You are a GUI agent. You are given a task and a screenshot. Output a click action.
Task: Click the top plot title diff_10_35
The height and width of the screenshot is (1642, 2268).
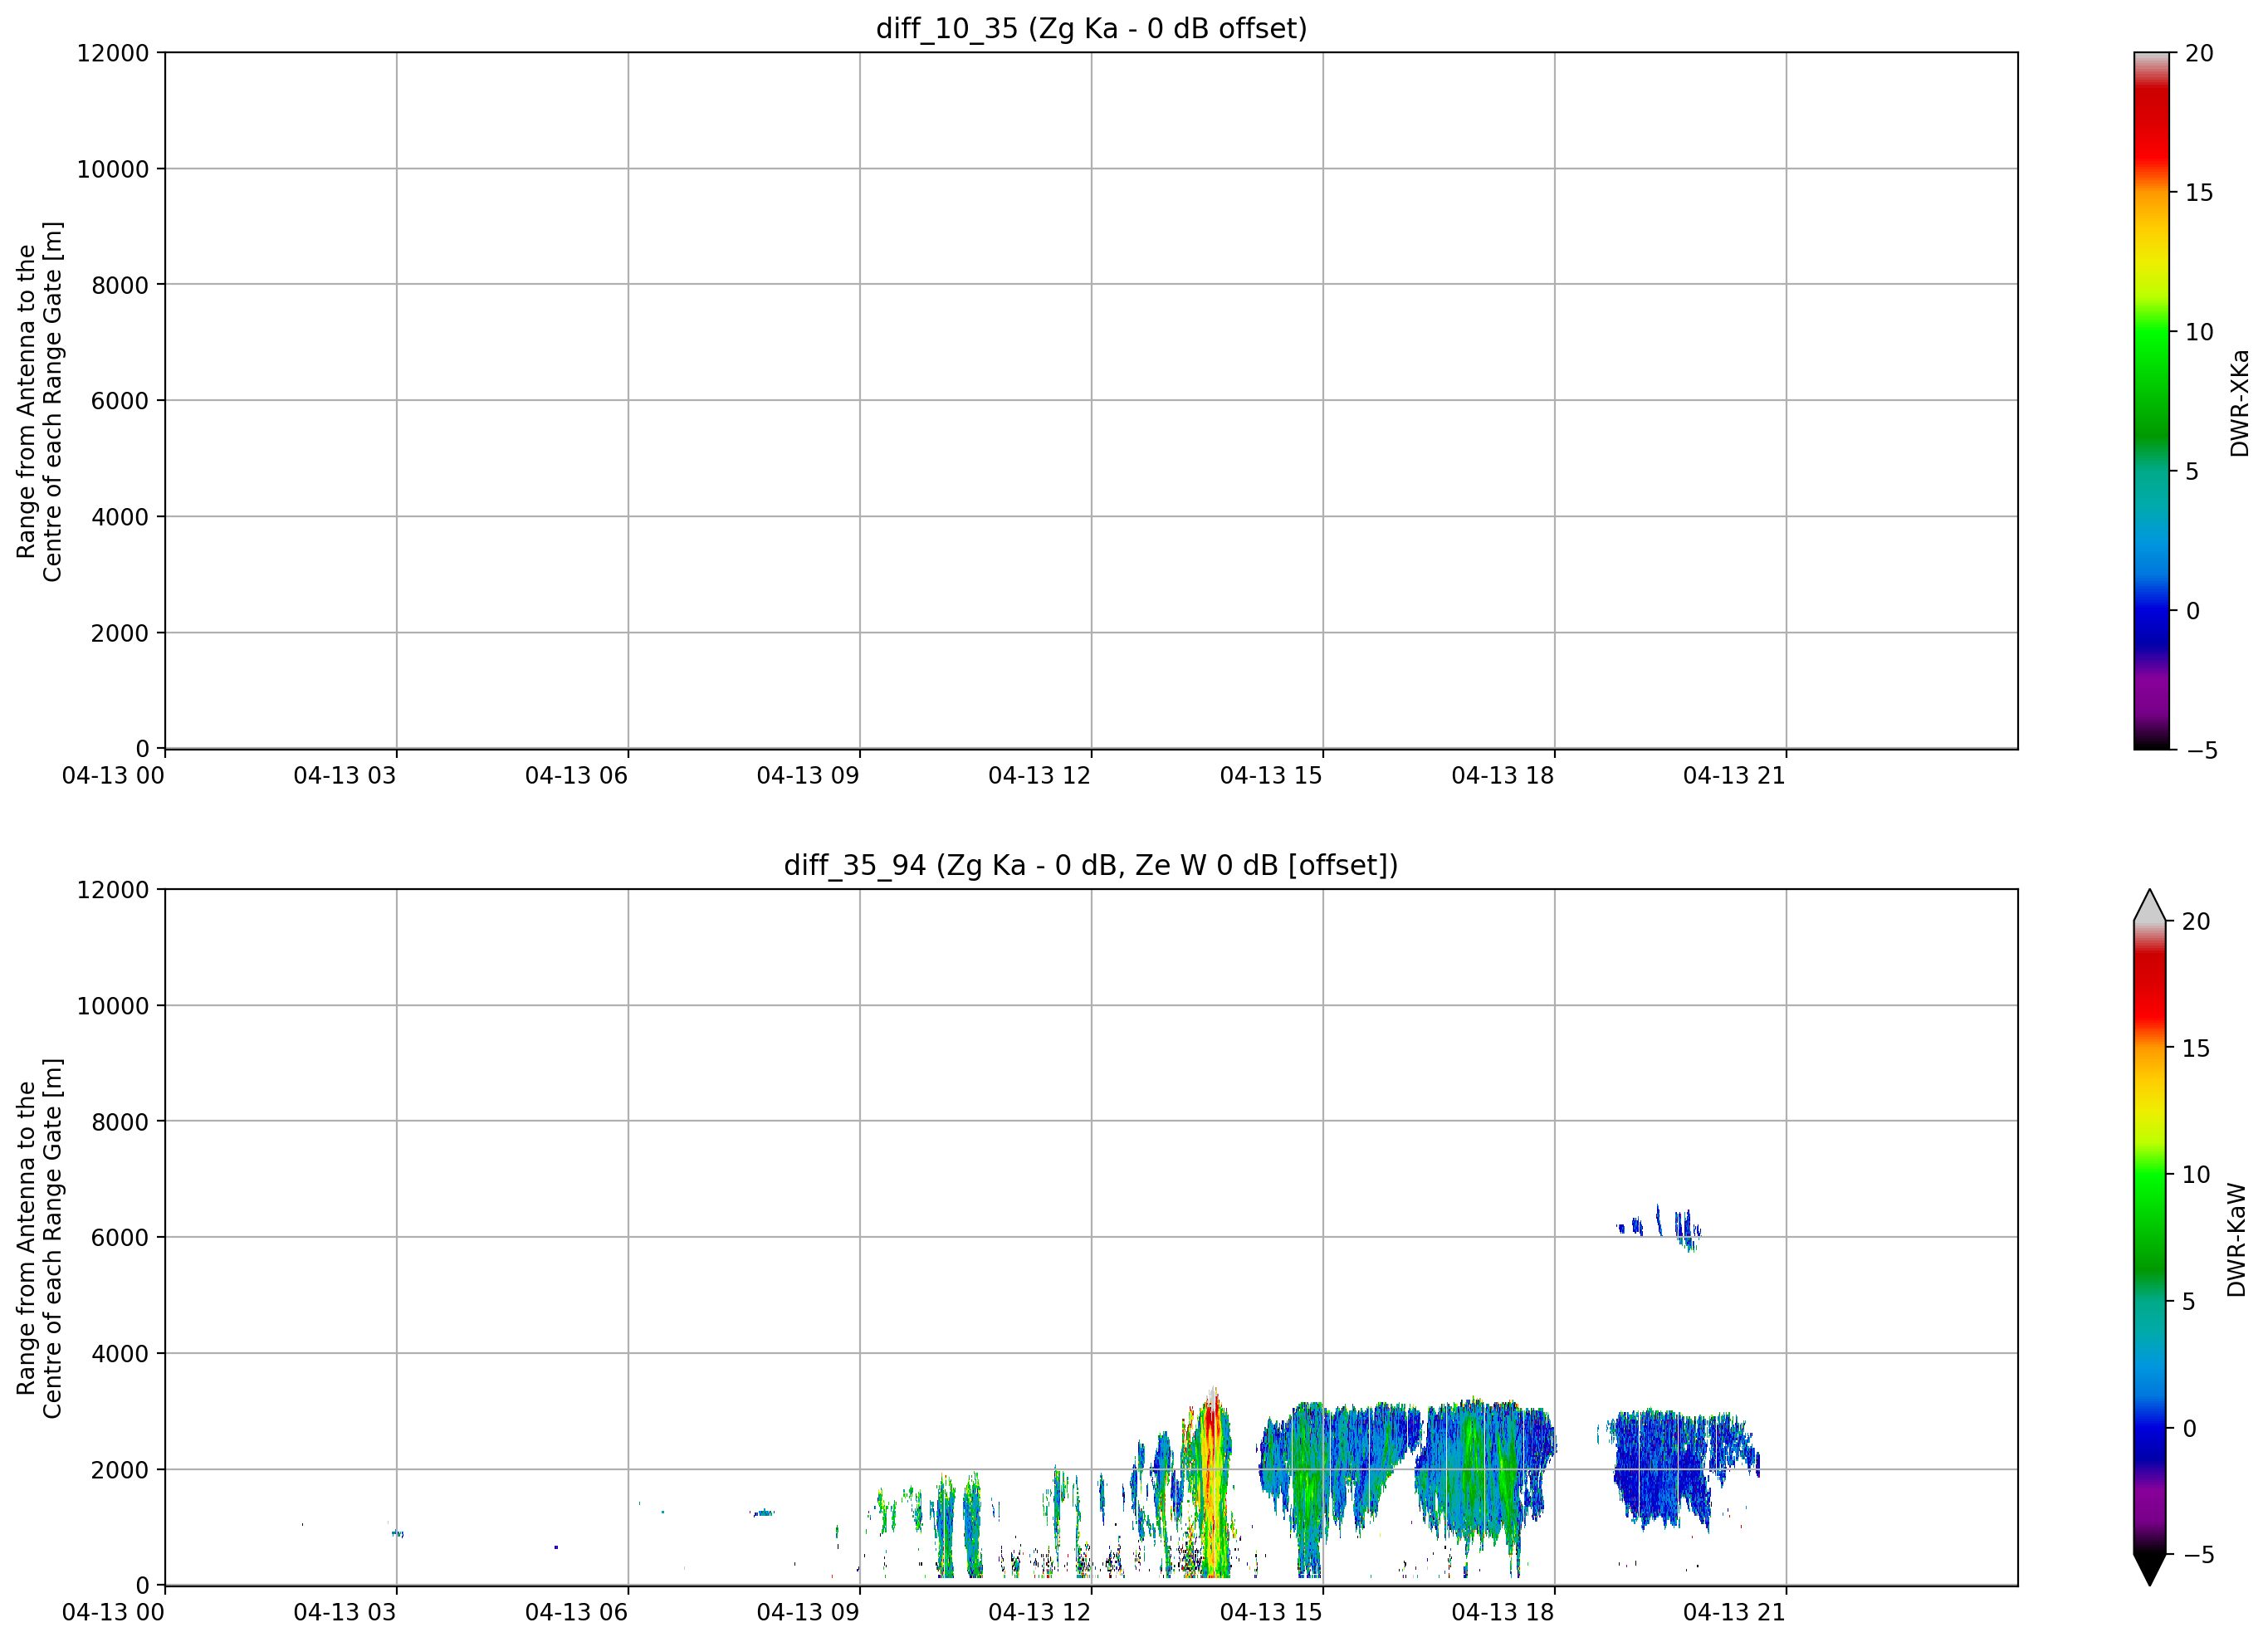[x=1091, y=28]
